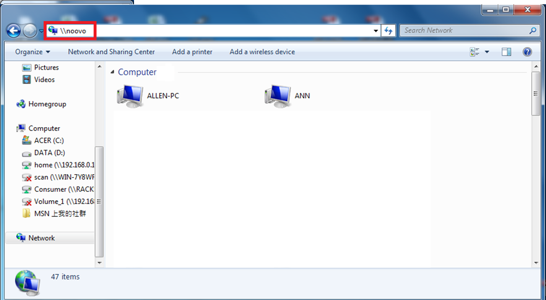This screenshot has height=300, width=546.
Task: Click Add a wireless device
Action: coord(262,52)
